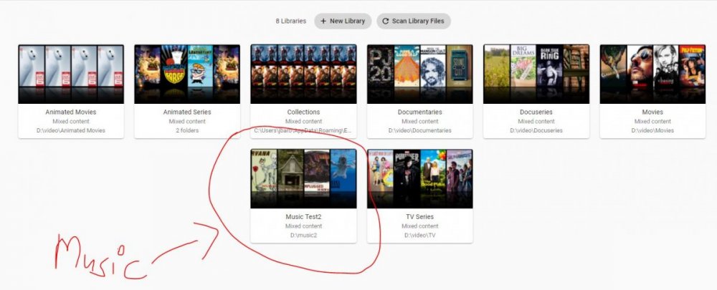Open the Animated Movies library thumbnail

click(71, 74)
